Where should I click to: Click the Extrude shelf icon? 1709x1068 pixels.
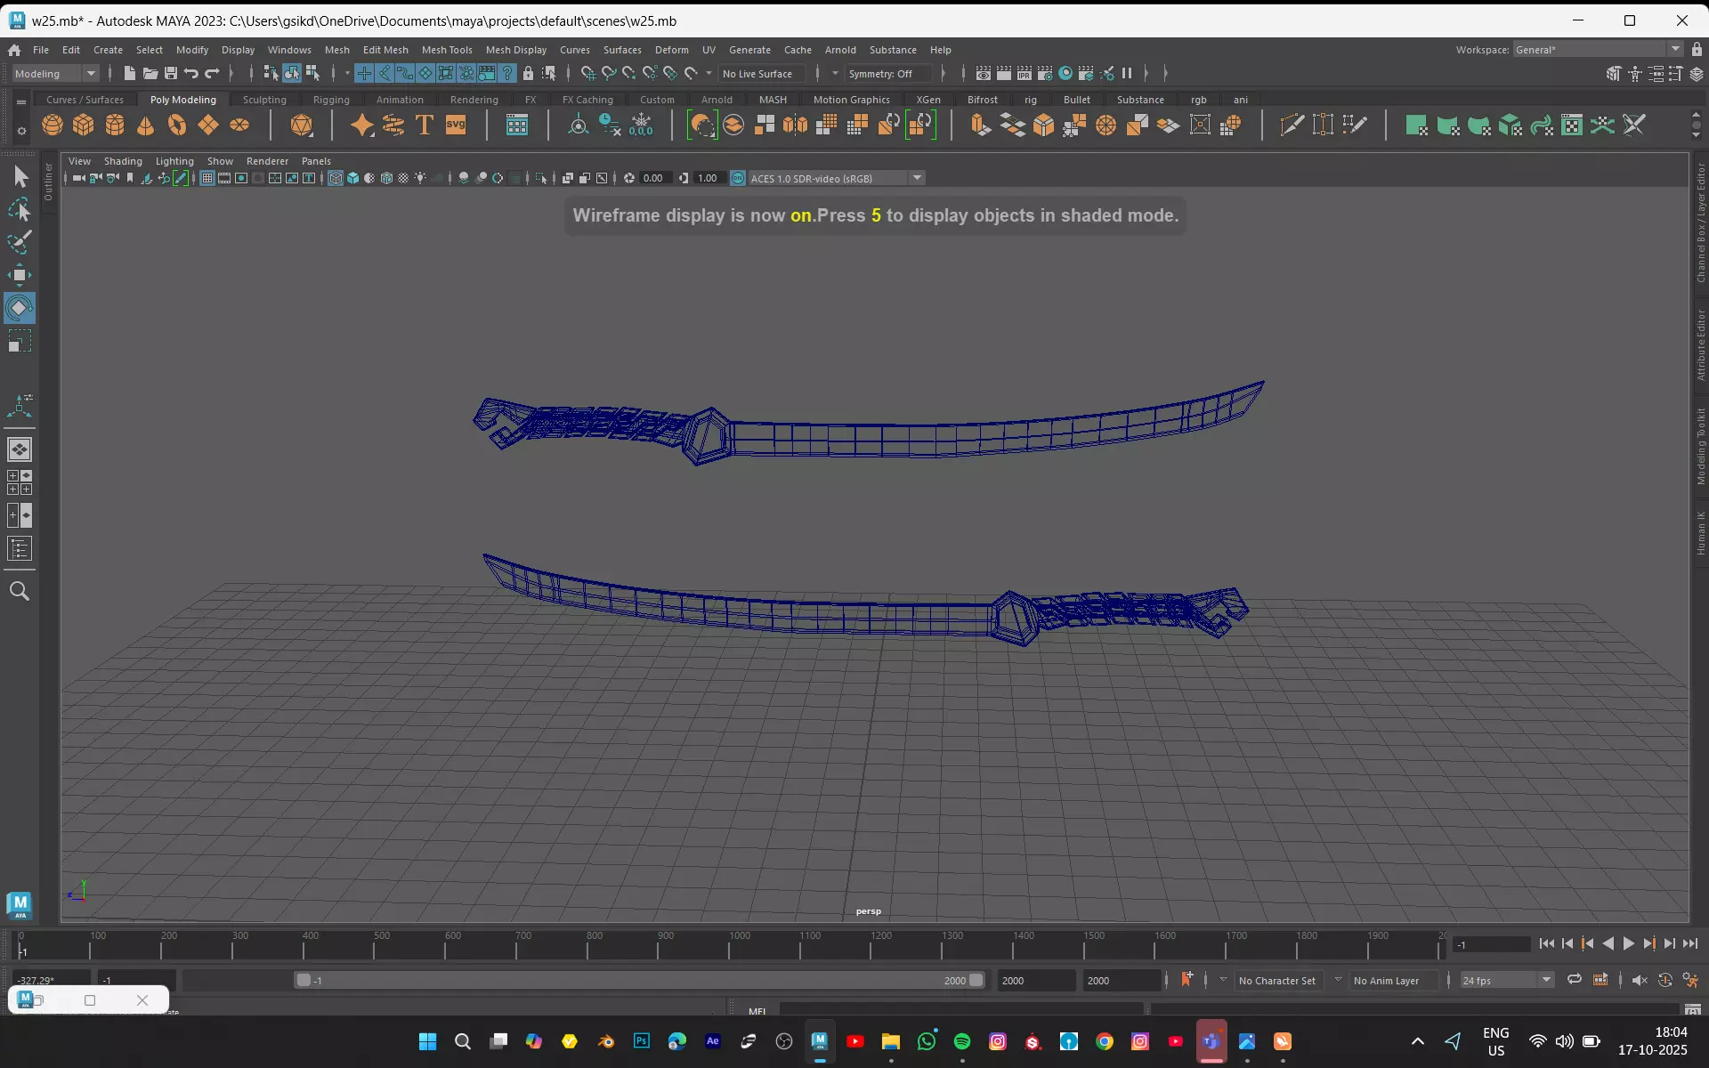pyautogui.click(x=981, y=125)
